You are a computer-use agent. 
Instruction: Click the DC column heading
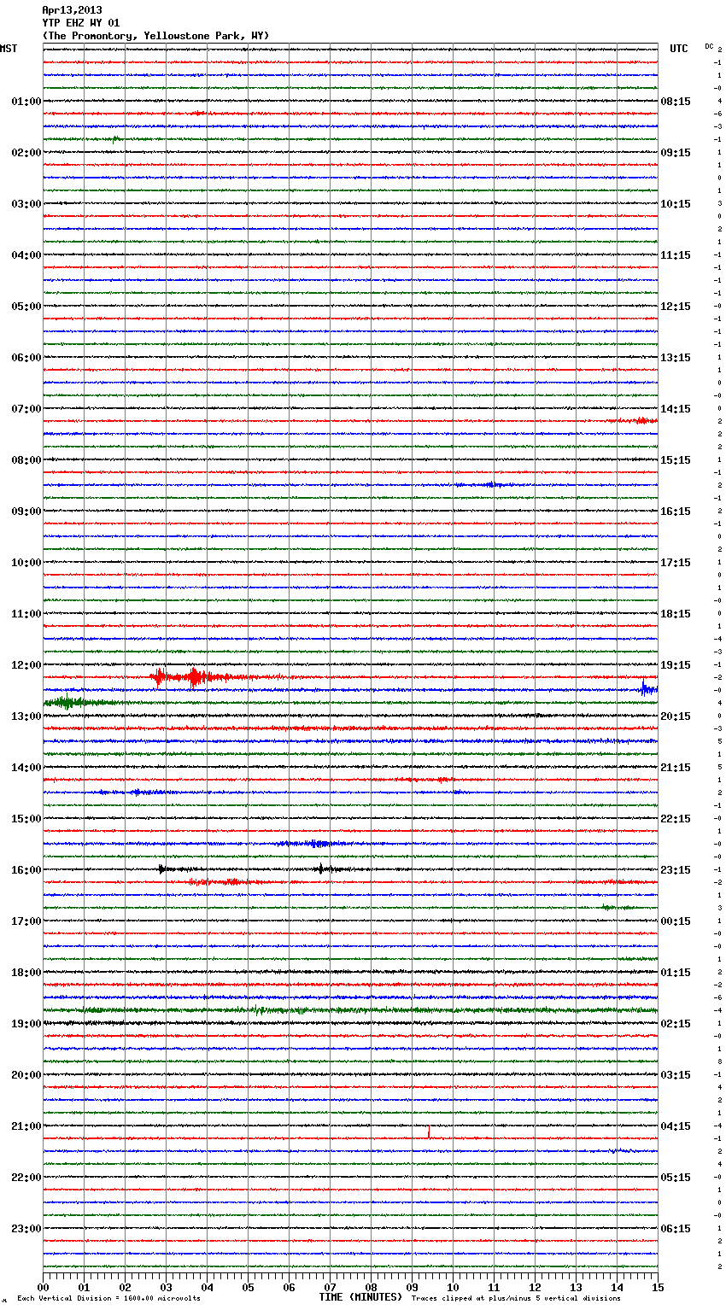coord(709,46)
